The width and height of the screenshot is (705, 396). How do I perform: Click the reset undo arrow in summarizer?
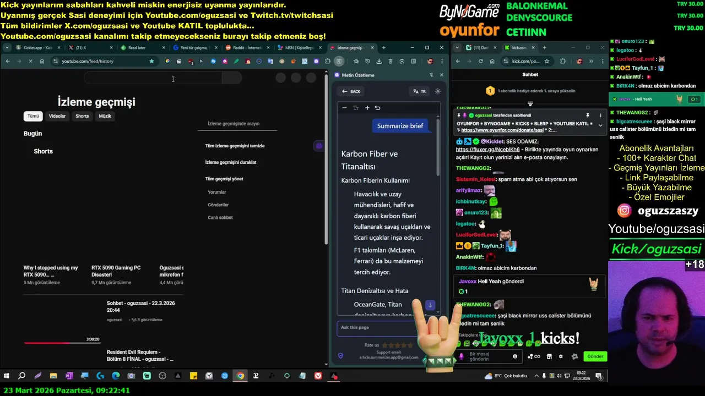pos(377,108)
